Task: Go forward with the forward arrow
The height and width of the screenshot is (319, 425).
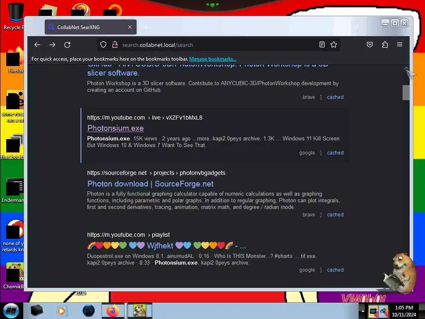Action: pyautogui.click(x=52, y=45)
